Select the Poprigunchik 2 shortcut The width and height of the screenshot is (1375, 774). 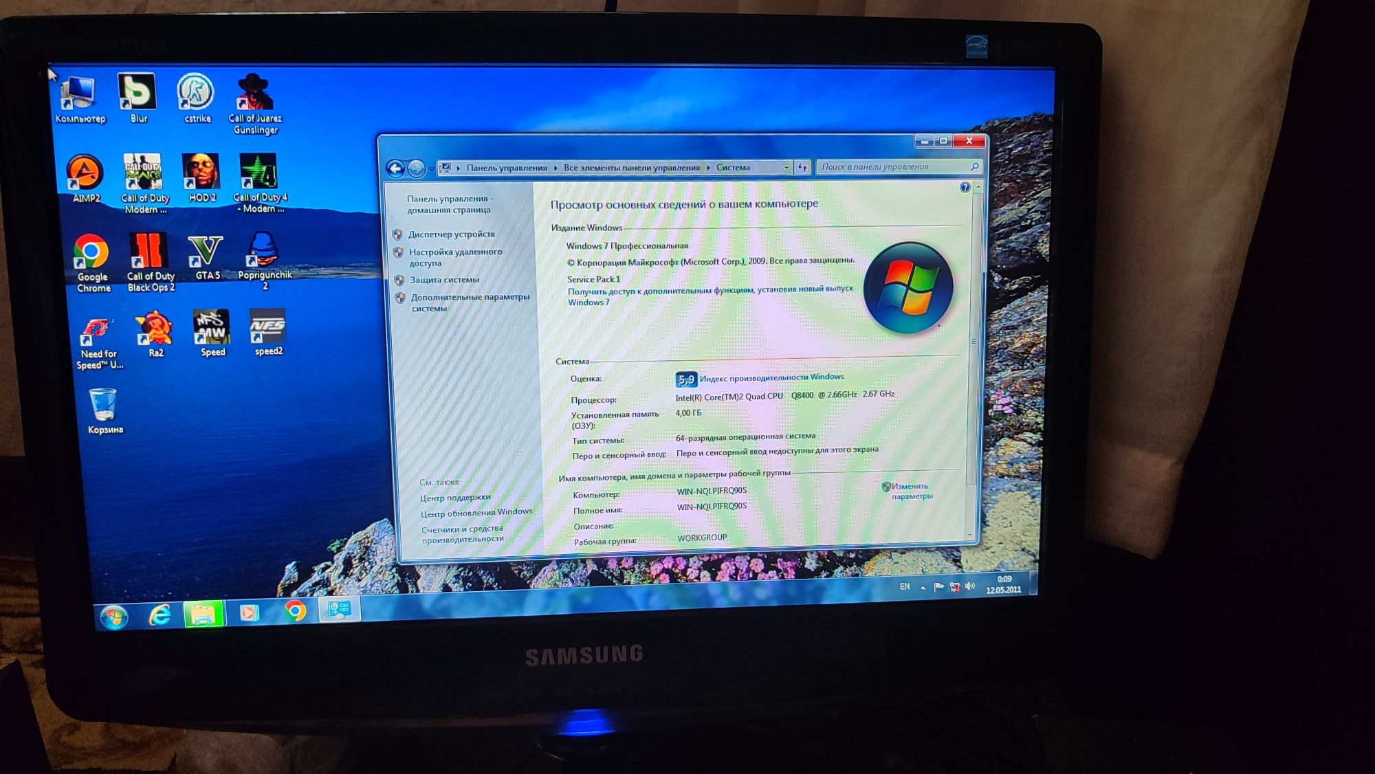265,261
